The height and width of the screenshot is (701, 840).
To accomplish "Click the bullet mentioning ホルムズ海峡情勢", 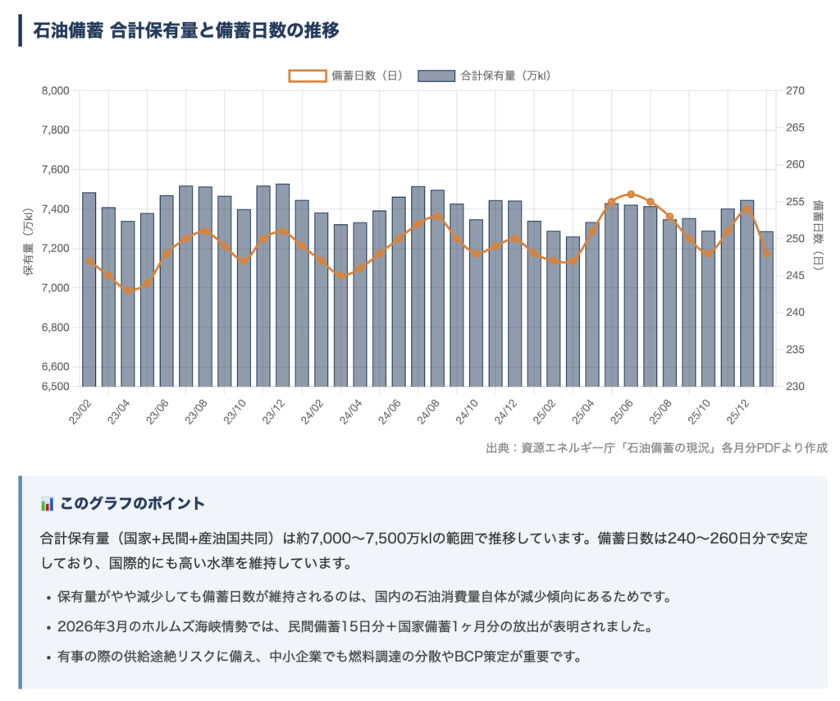I will (x=354, y=627).
